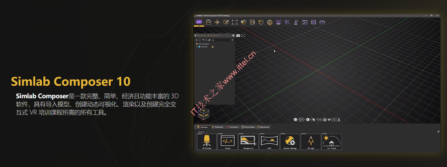Screen dimensions: 447x167
Task: Click the right arrow on Scene Browser header
Action: coord(233,35)
